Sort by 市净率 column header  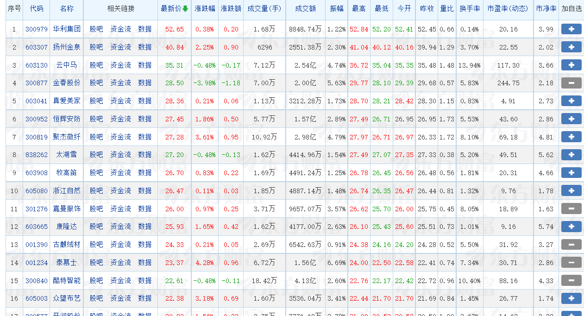point(546,9)
